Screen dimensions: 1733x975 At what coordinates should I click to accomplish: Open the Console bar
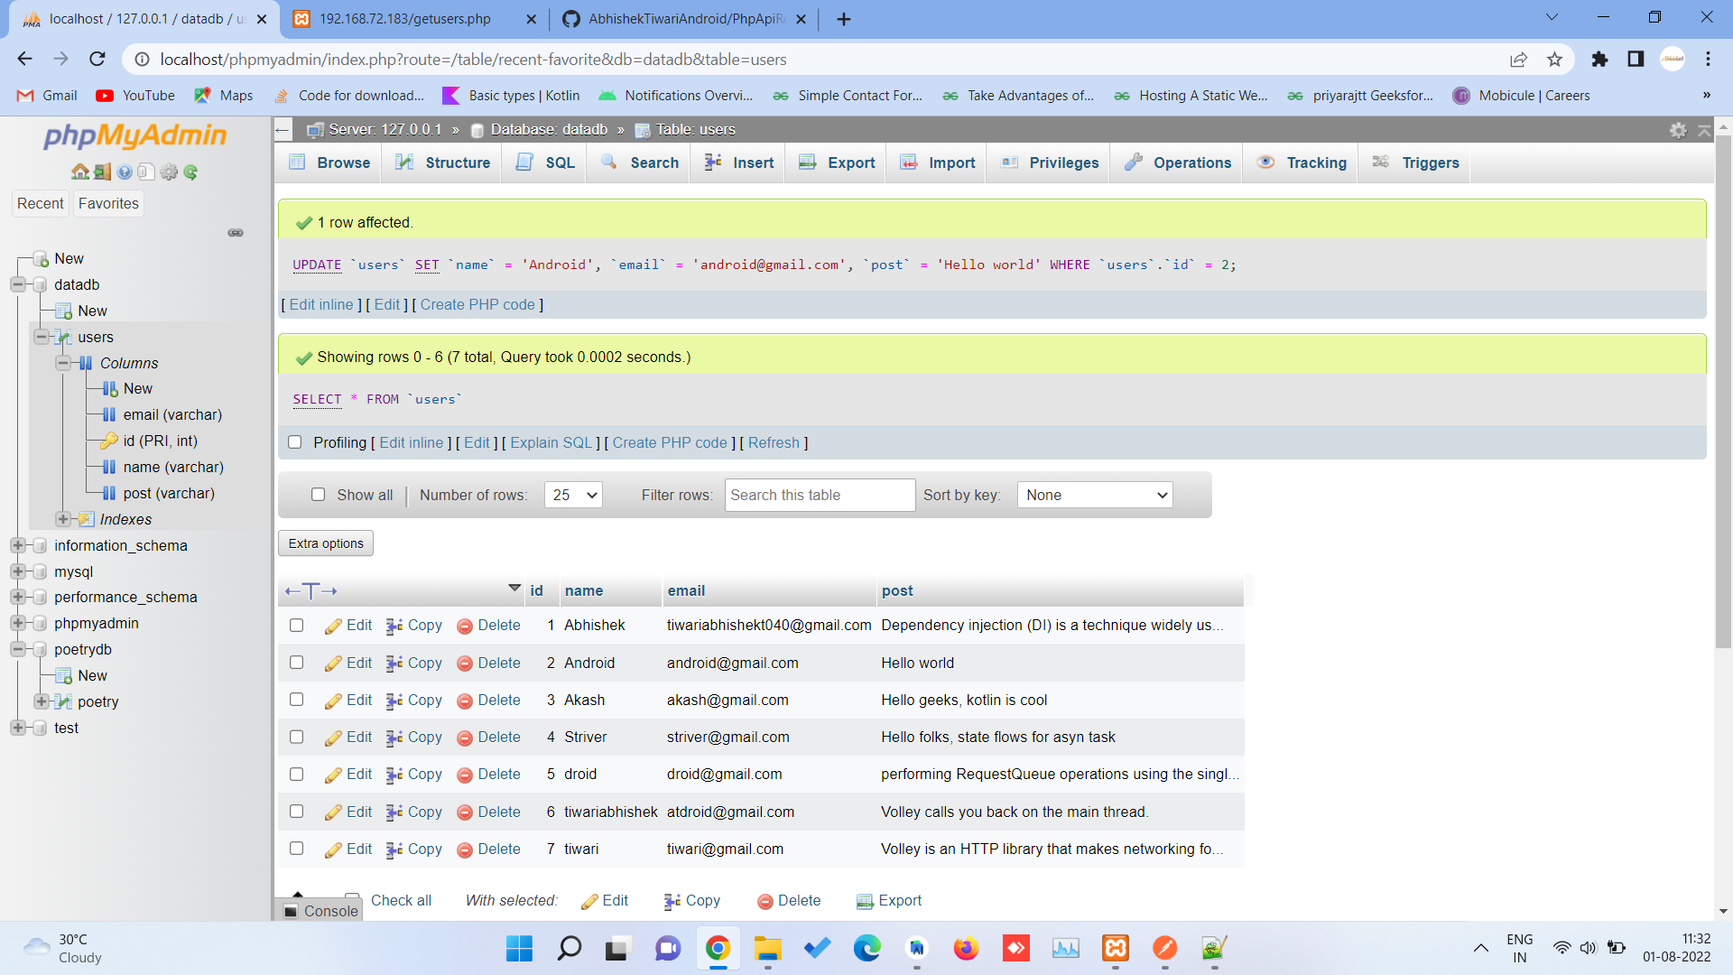coord(321,911)
